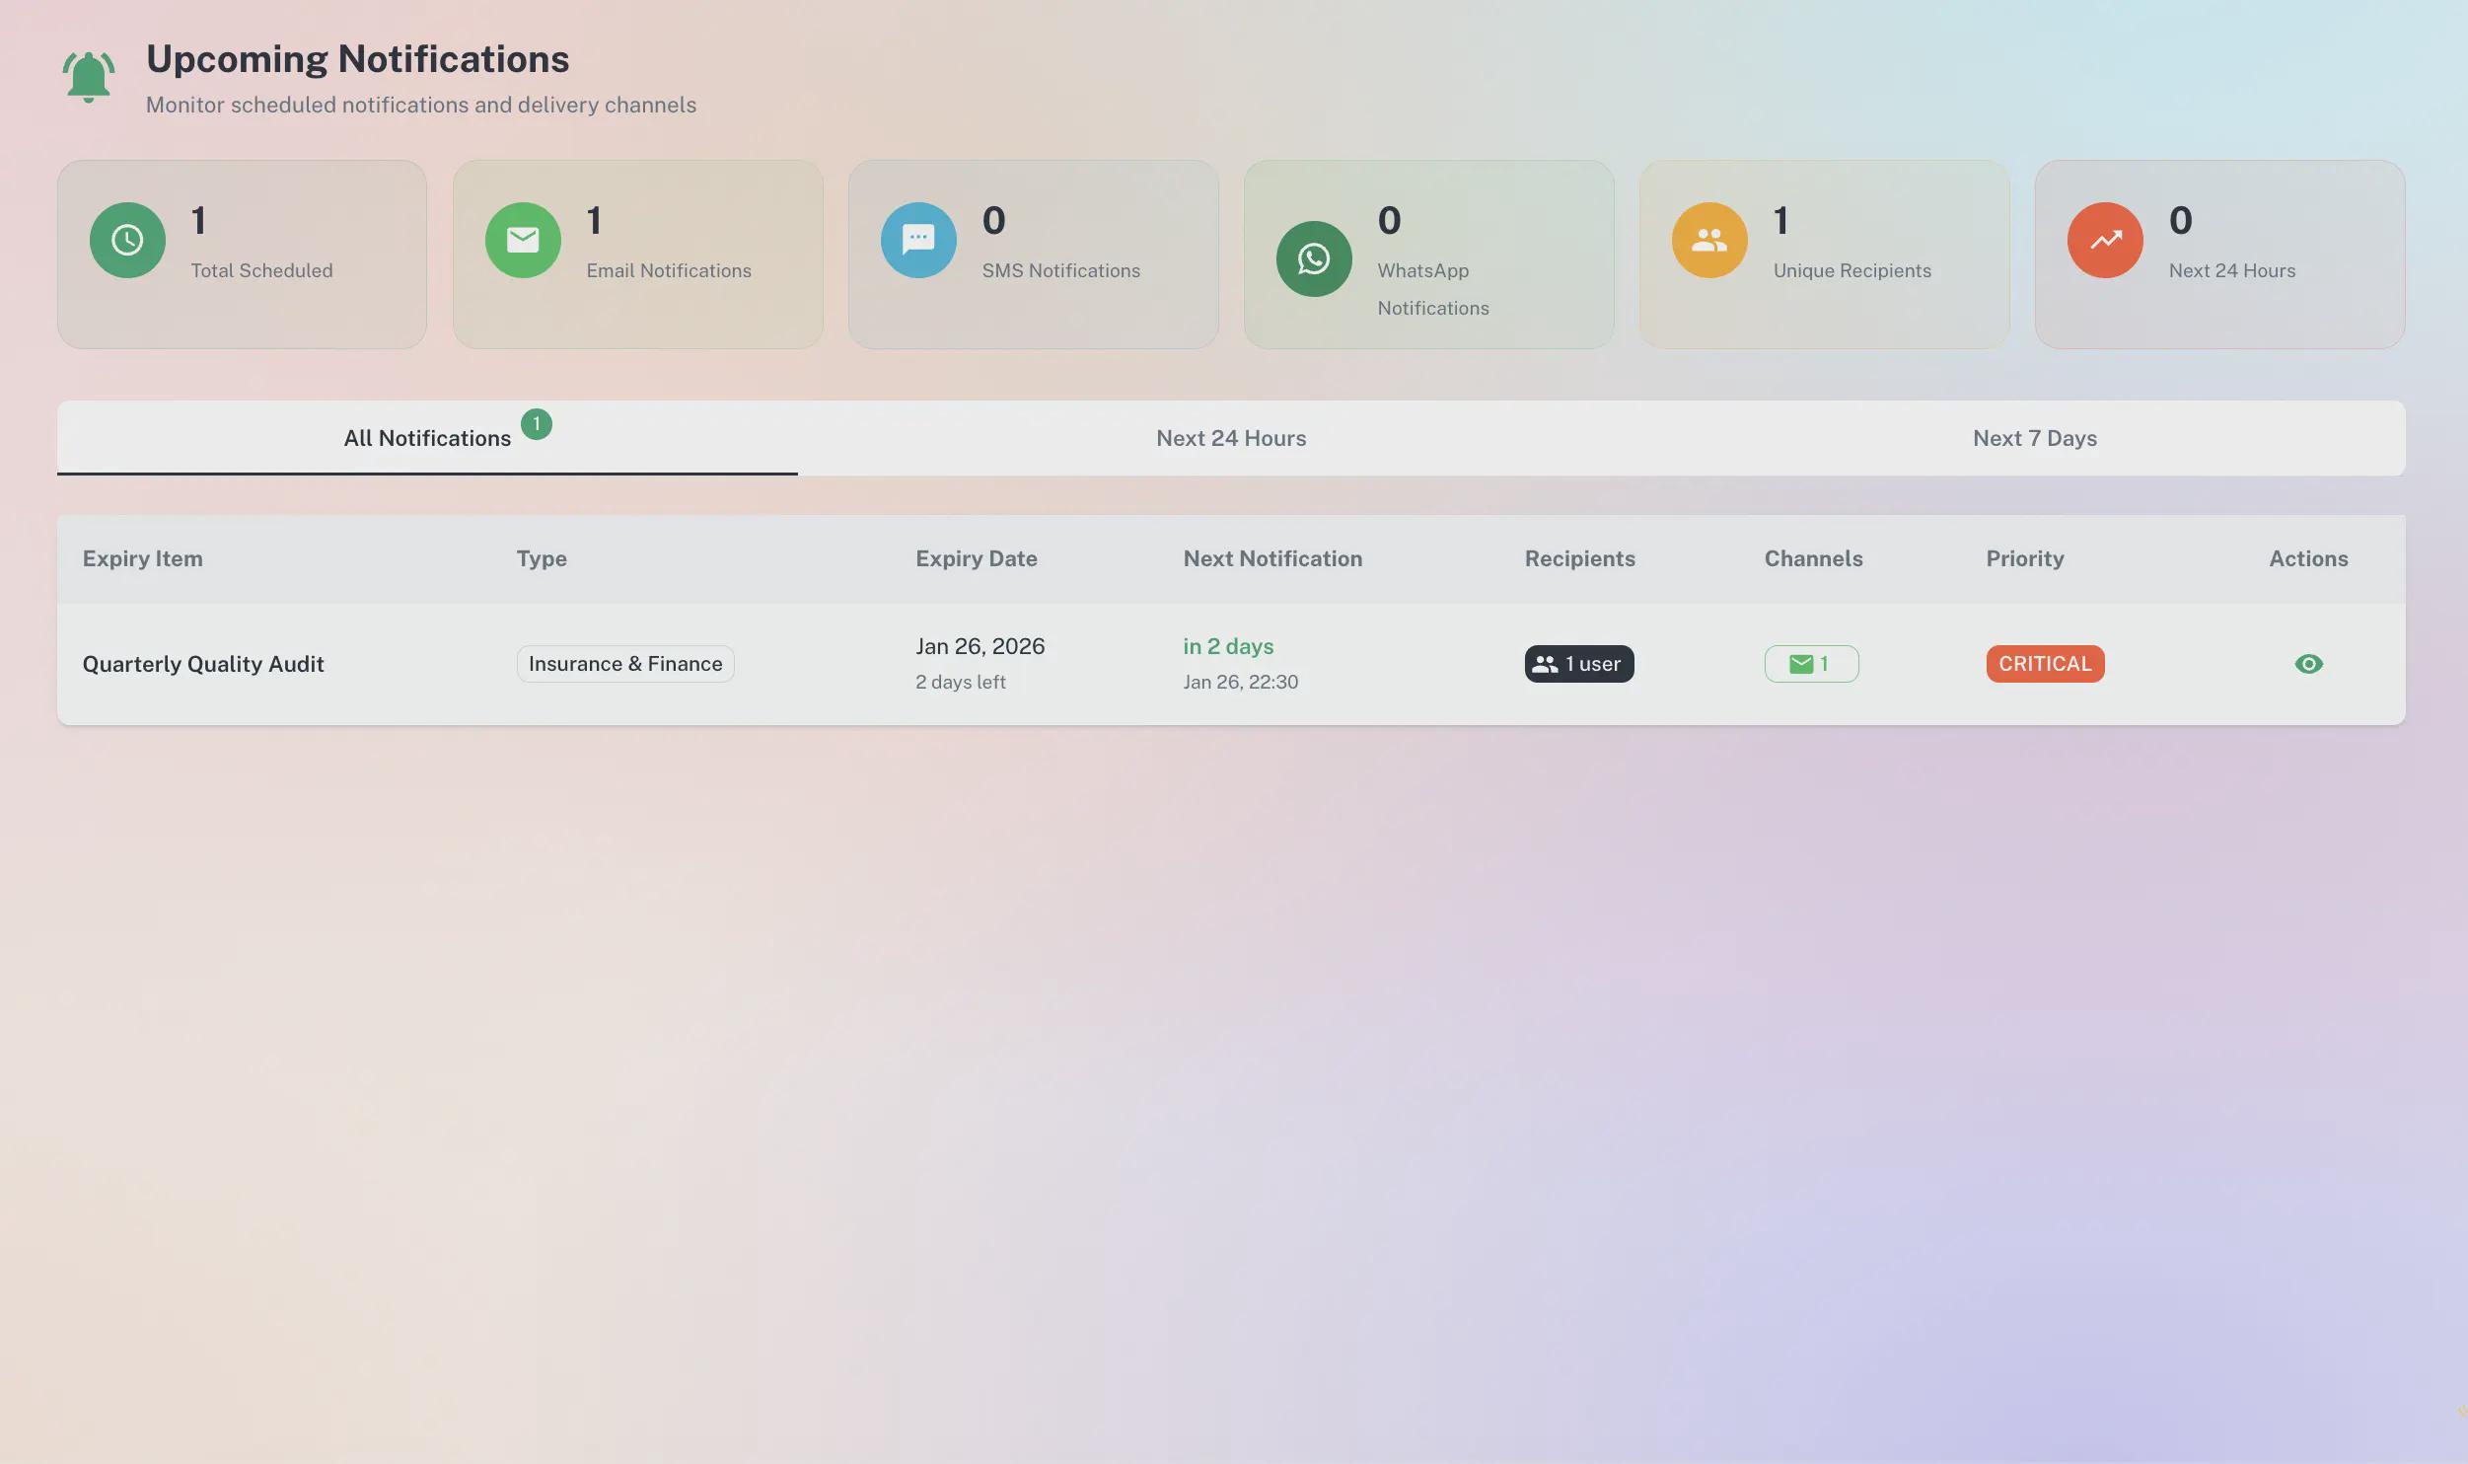Click the red trending arrow icon
Viewport: 2468px width, 1464px height.
(2105, 240)
